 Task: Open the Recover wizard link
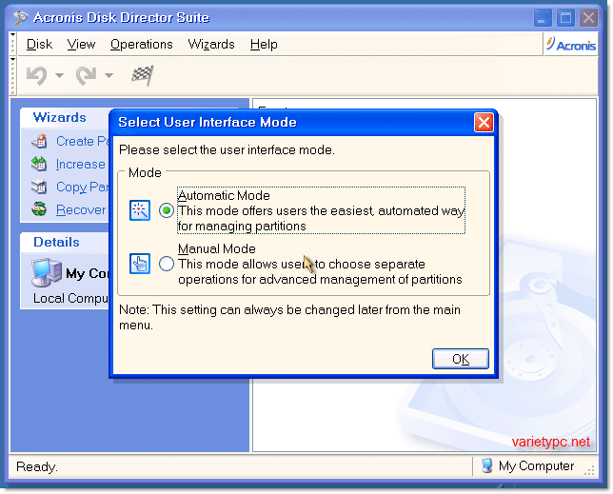coord(81,209)
